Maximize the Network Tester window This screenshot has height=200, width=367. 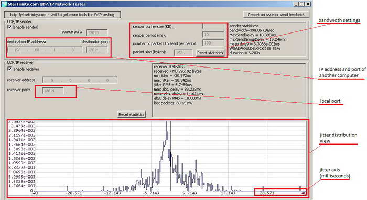pyautogui.click(x=301, y=4)
